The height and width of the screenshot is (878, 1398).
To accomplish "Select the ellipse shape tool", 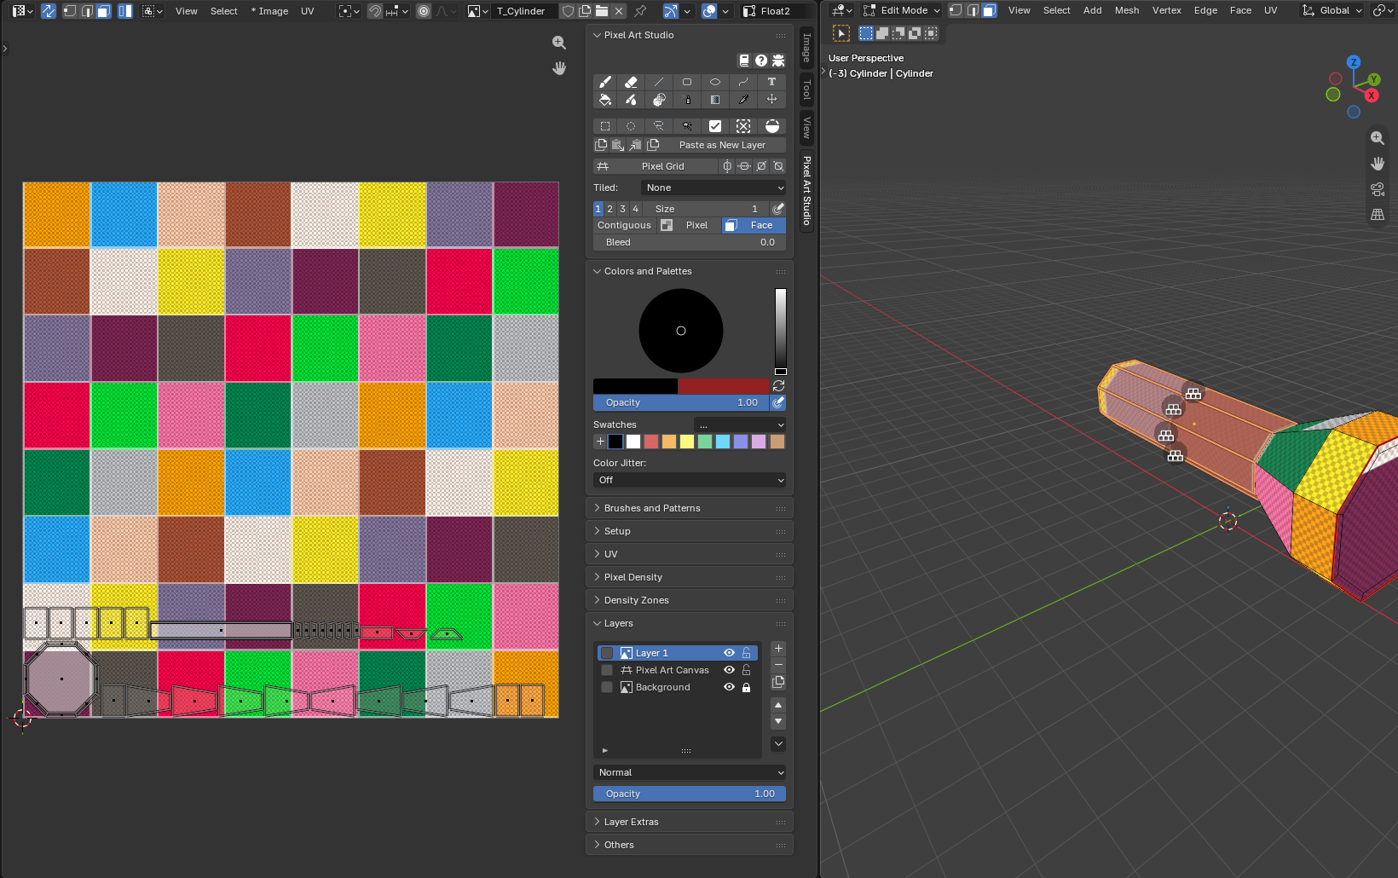I will click(715, 82).
